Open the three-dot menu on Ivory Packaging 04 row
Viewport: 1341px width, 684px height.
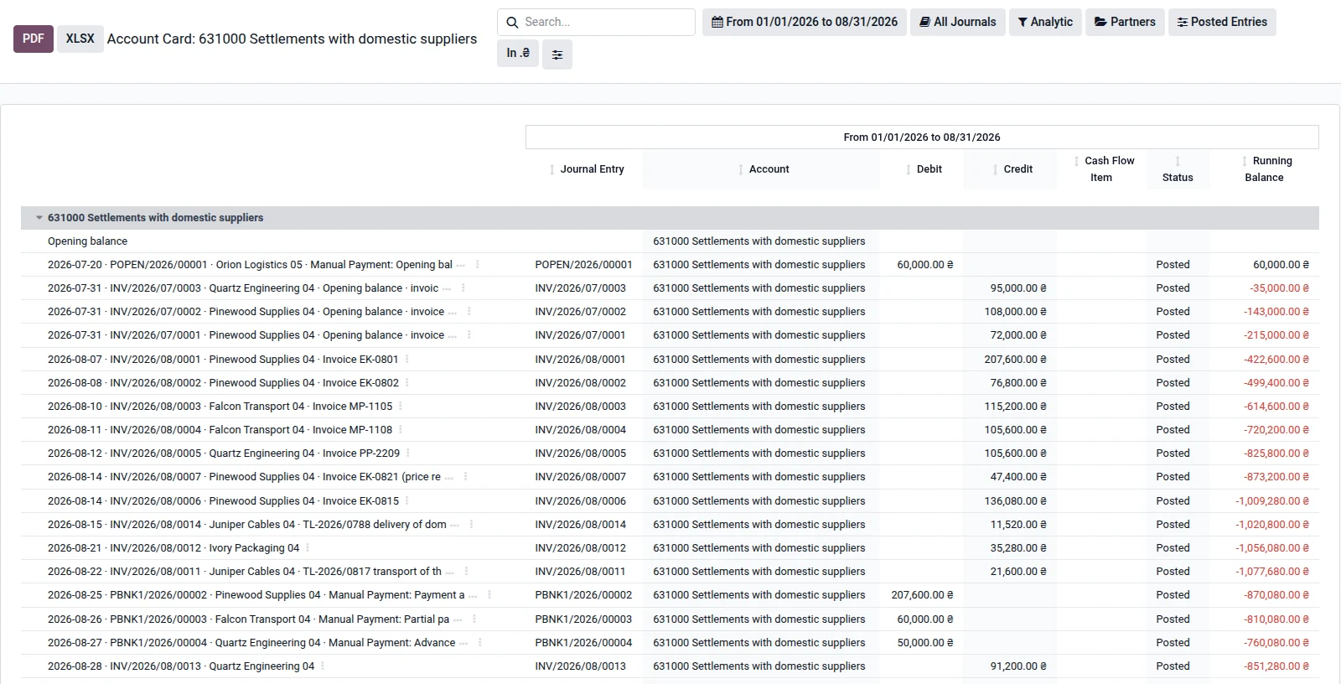pos(308,548)
